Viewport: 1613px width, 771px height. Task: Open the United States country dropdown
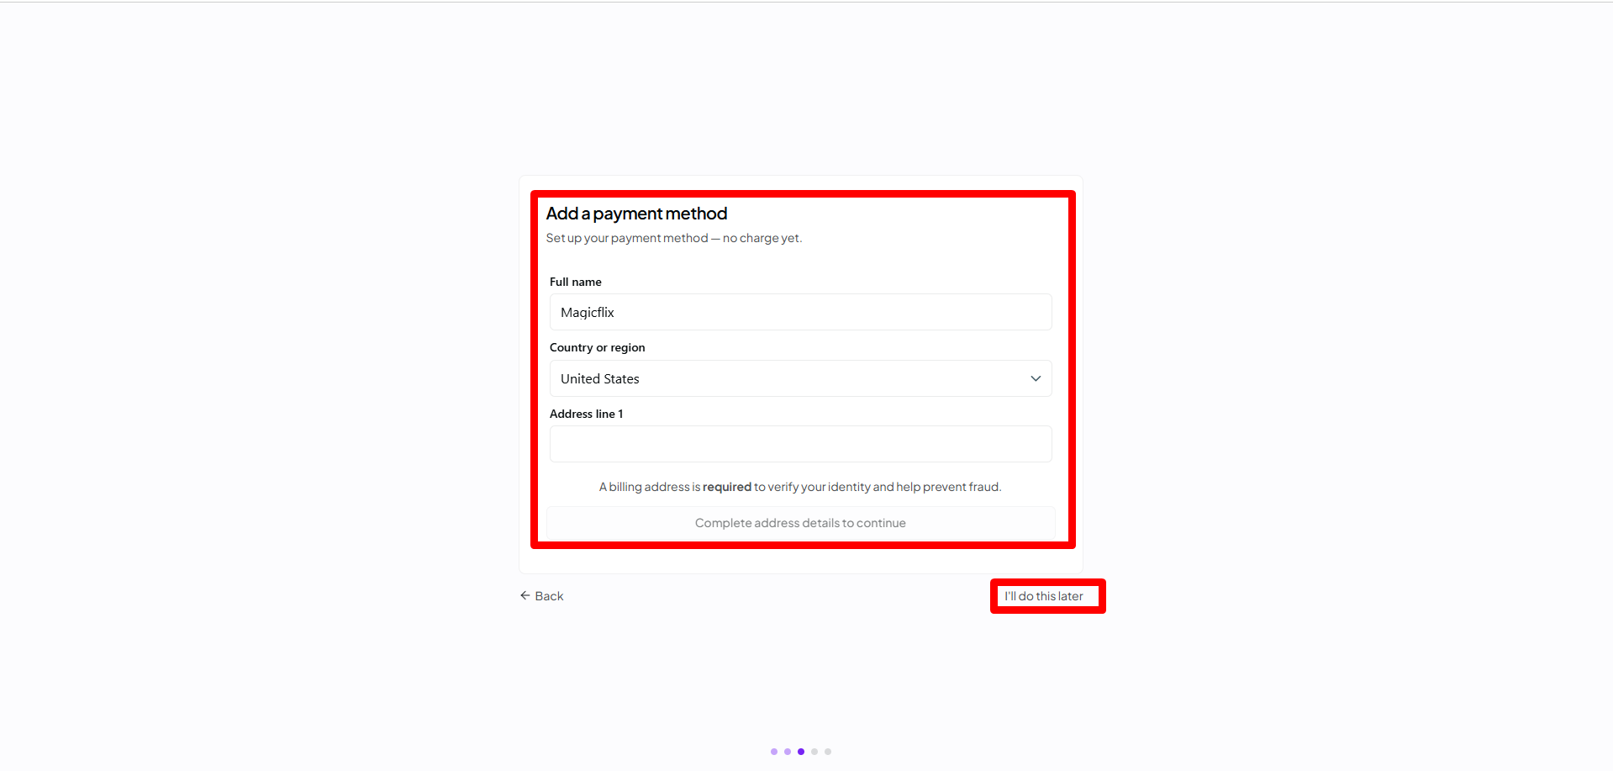[800, 378]
